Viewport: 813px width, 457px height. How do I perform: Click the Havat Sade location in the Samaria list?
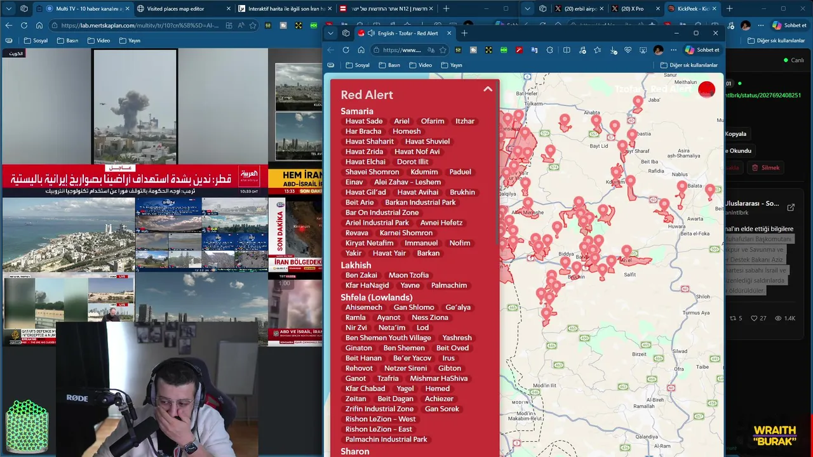click(x=364, y=121)
